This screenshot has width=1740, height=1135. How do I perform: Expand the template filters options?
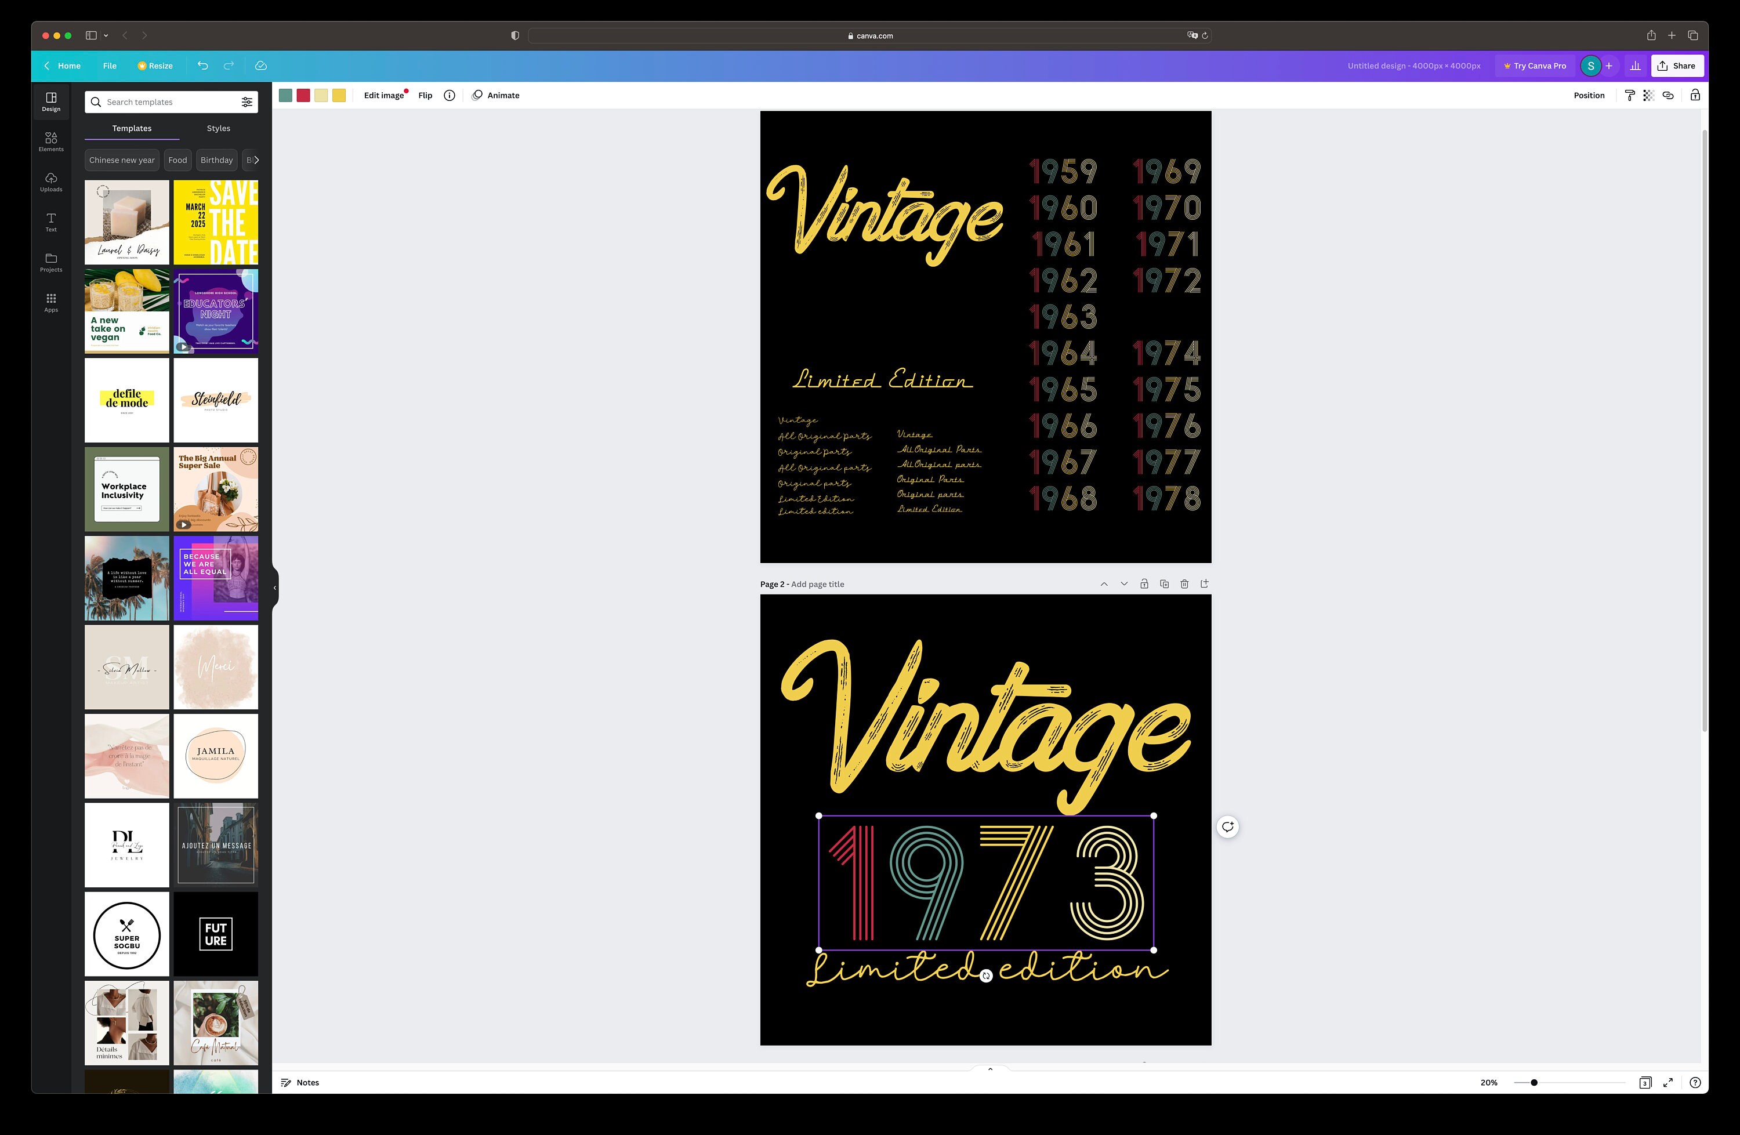click(247, 101)
